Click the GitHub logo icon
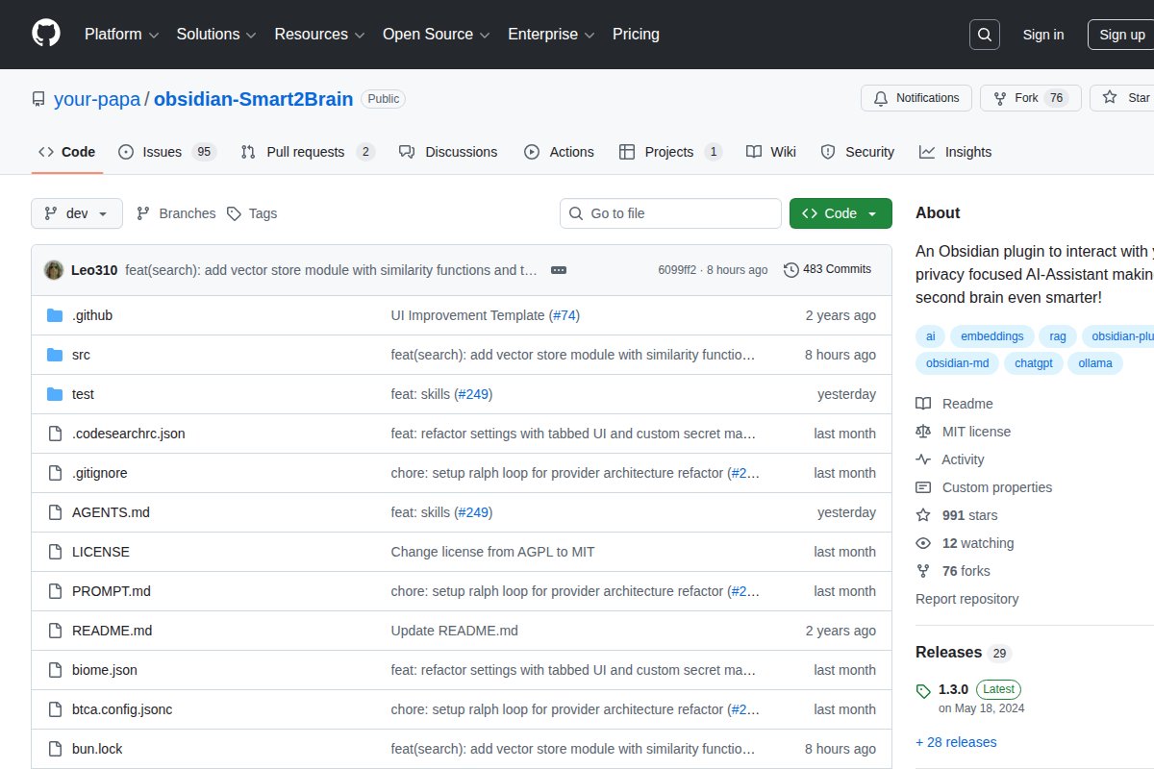Viewport: 1154px width, 769px height. pos(46,34)
